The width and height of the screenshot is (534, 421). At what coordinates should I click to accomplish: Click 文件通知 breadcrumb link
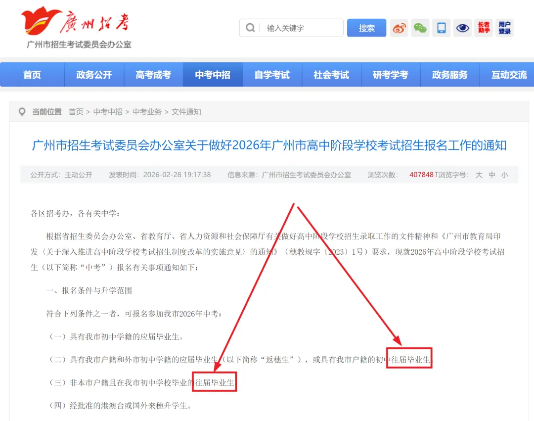186,112
